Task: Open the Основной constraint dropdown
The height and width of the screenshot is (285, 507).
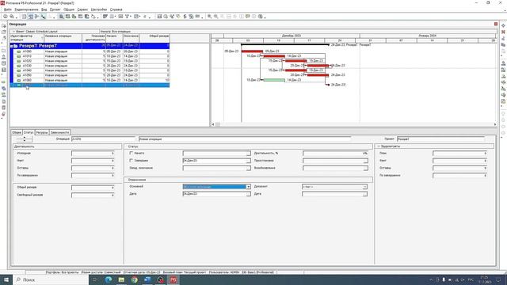Action: click(x=248, y=187)
